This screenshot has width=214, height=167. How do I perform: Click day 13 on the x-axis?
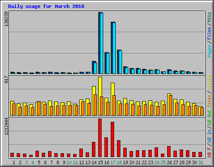coord(88,162)
